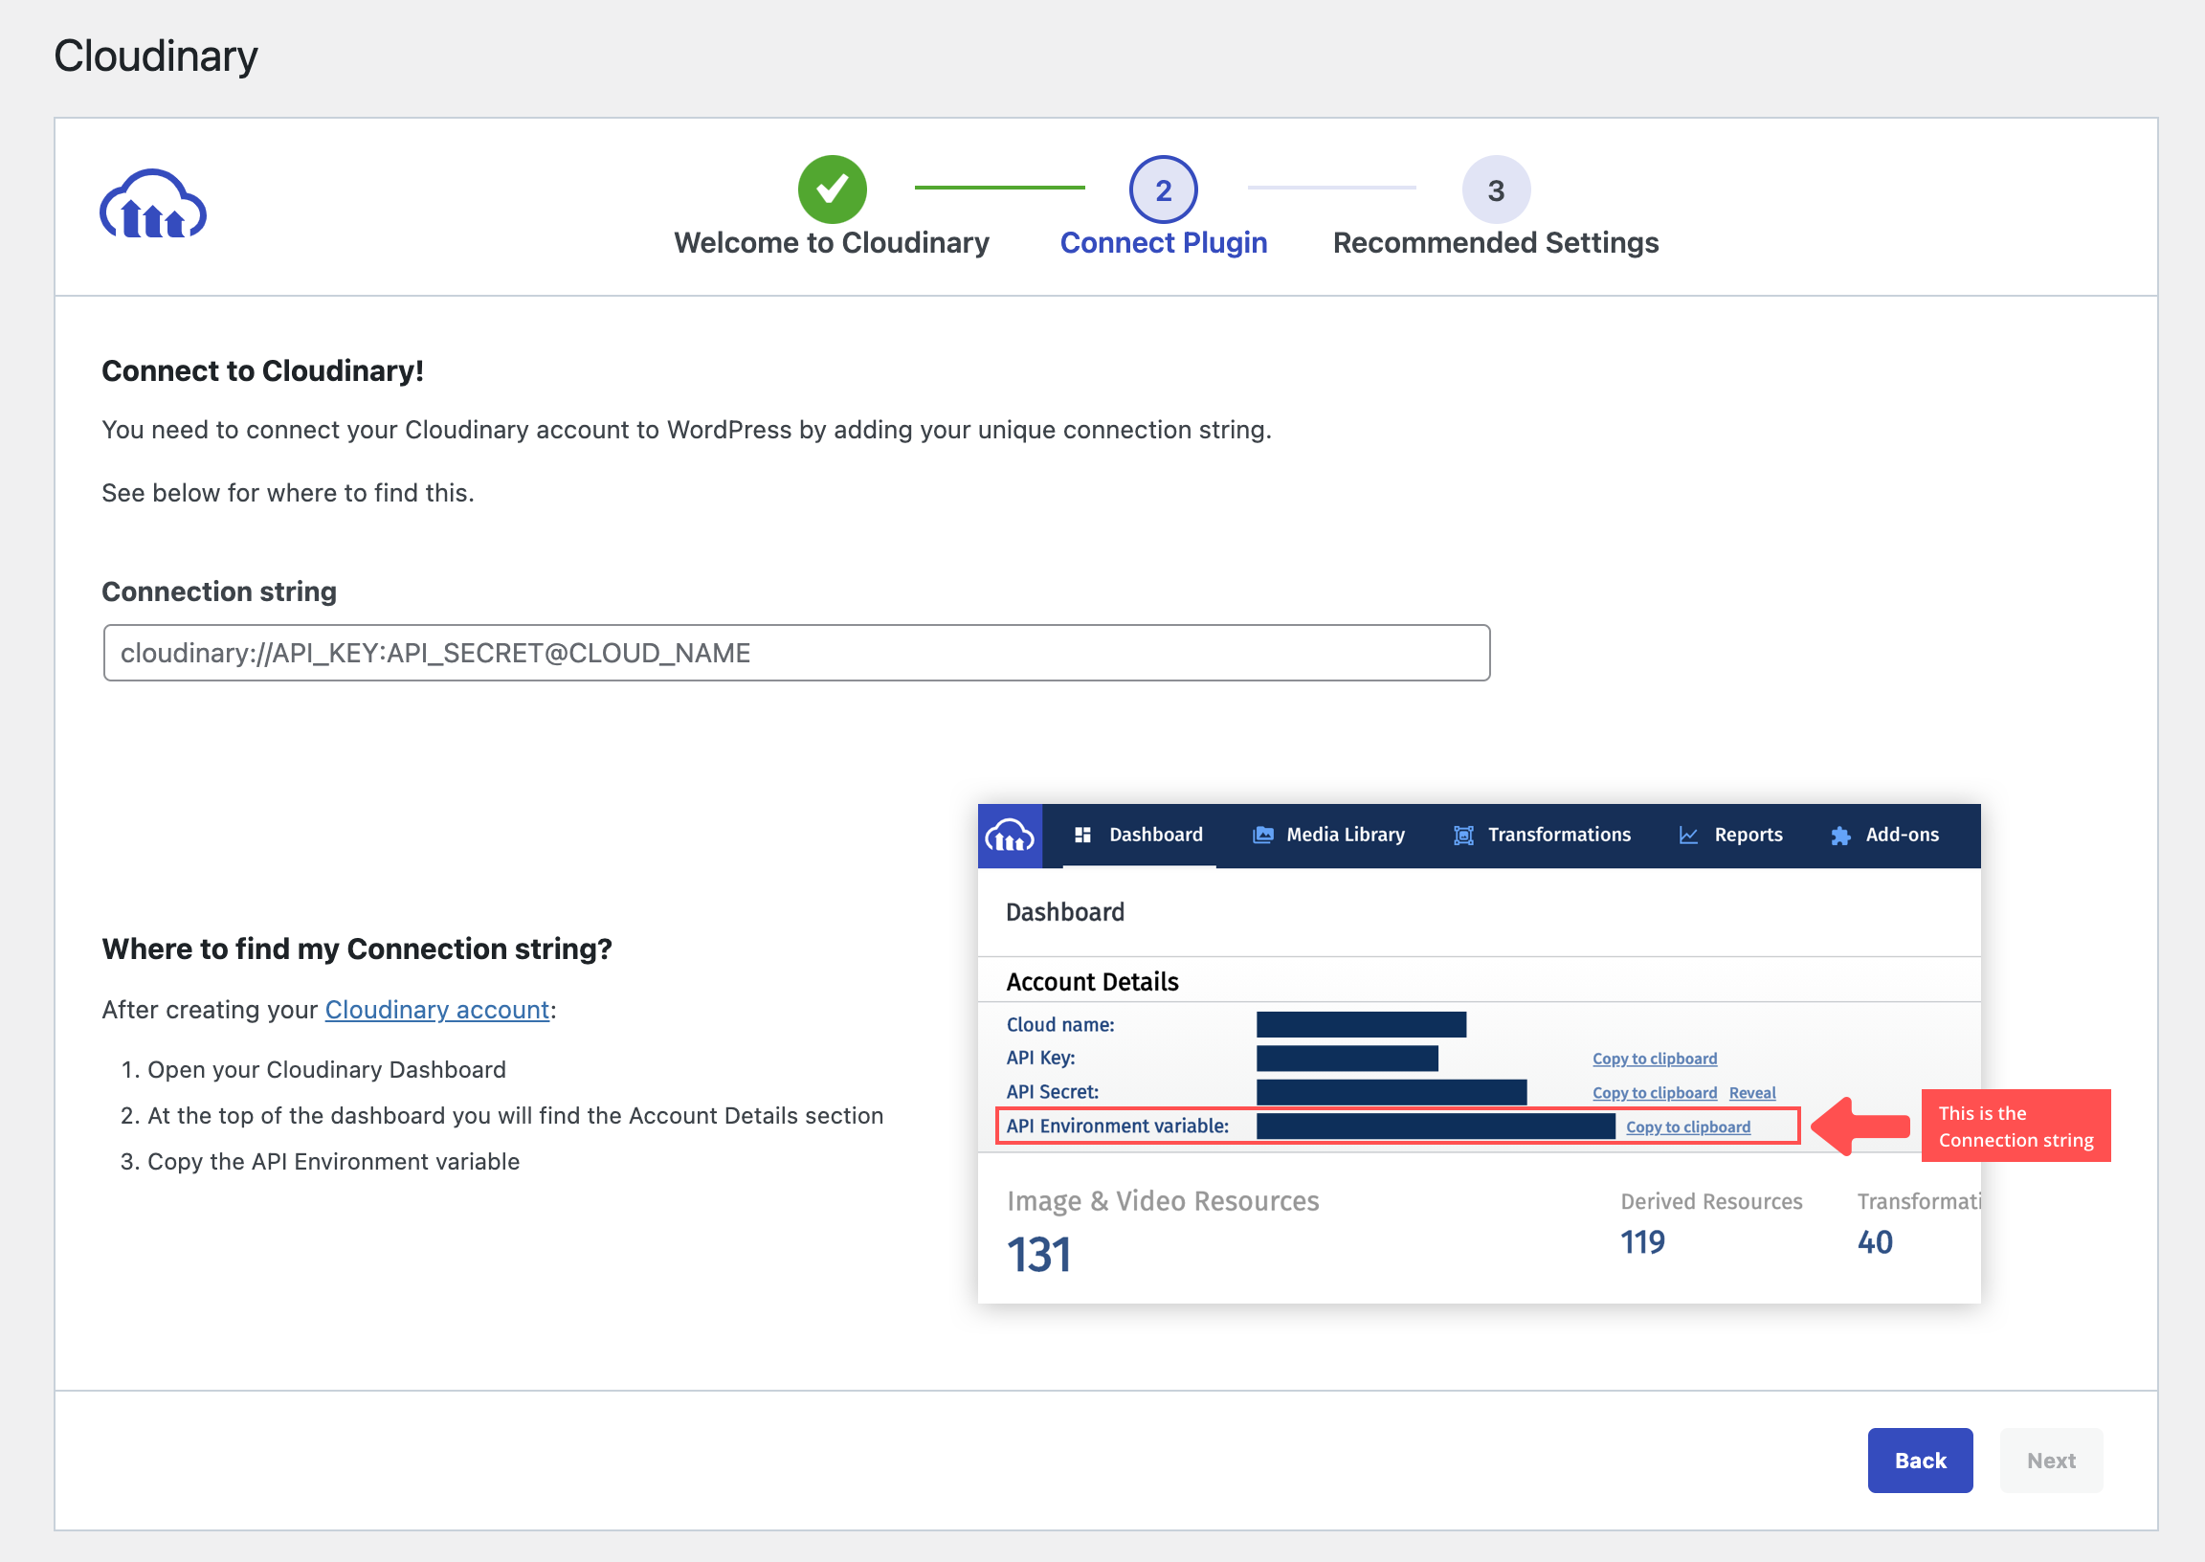This screenshot has width=2205, height=1562.
Task: Click 'Open your Cloudinary Dashboard' step text
Action: tap(326, 1069)
